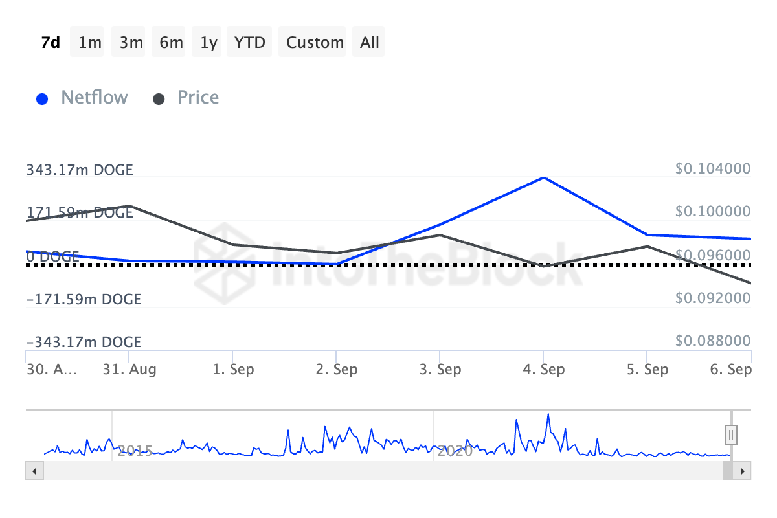Select the 6m range option
777x518 pixels.
click(171, 43)
